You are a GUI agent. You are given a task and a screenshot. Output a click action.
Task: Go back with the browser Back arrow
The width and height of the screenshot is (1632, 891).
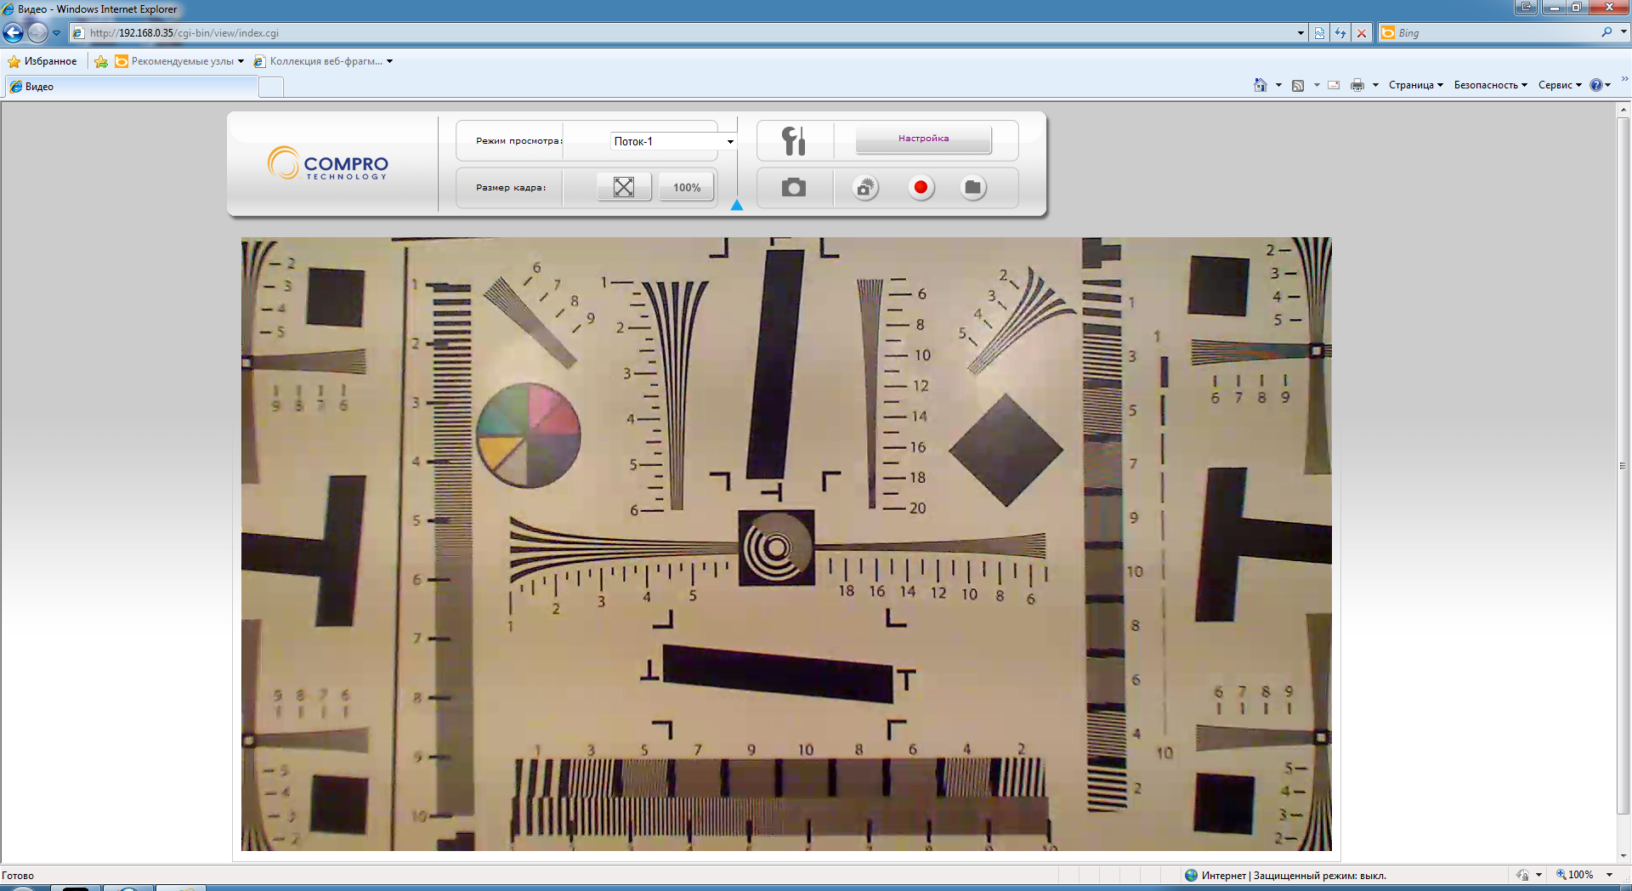pos(14,32)
